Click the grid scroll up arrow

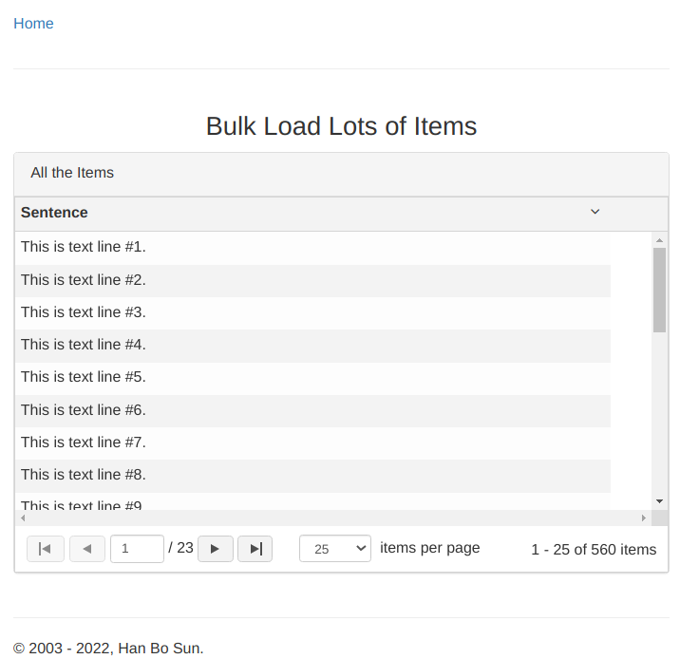(659, 240)
